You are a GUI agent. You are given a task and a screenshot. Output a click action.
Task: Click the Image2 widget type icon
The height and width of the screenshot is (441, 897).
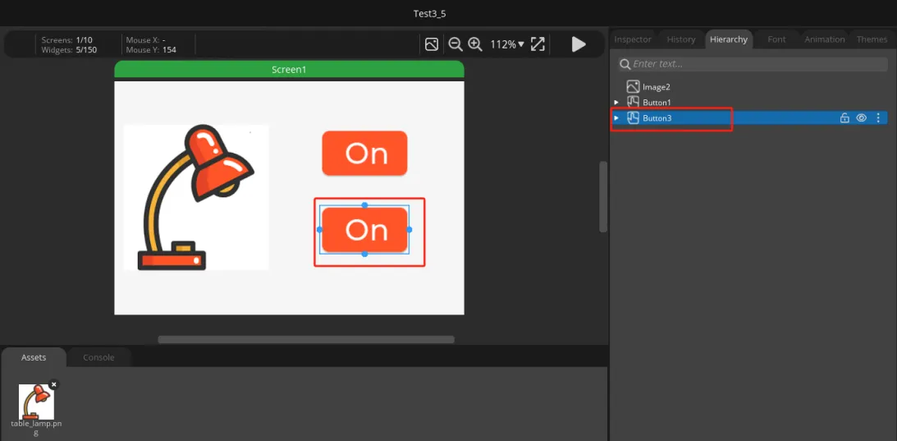[633, 87]
